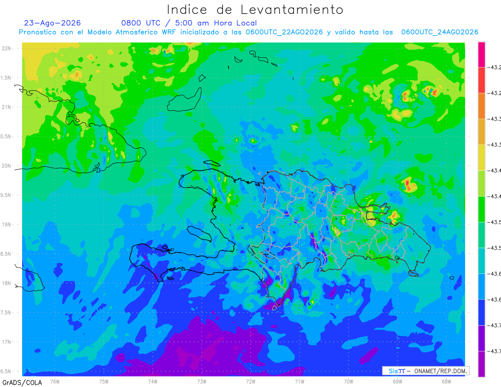Click the cyan swatch in the color scale
The image size is (501, 387).
tap(481, 261)
